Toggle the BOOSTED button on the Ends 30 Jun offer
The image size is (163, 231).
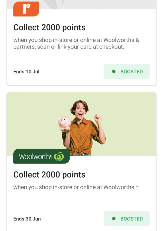127,218
